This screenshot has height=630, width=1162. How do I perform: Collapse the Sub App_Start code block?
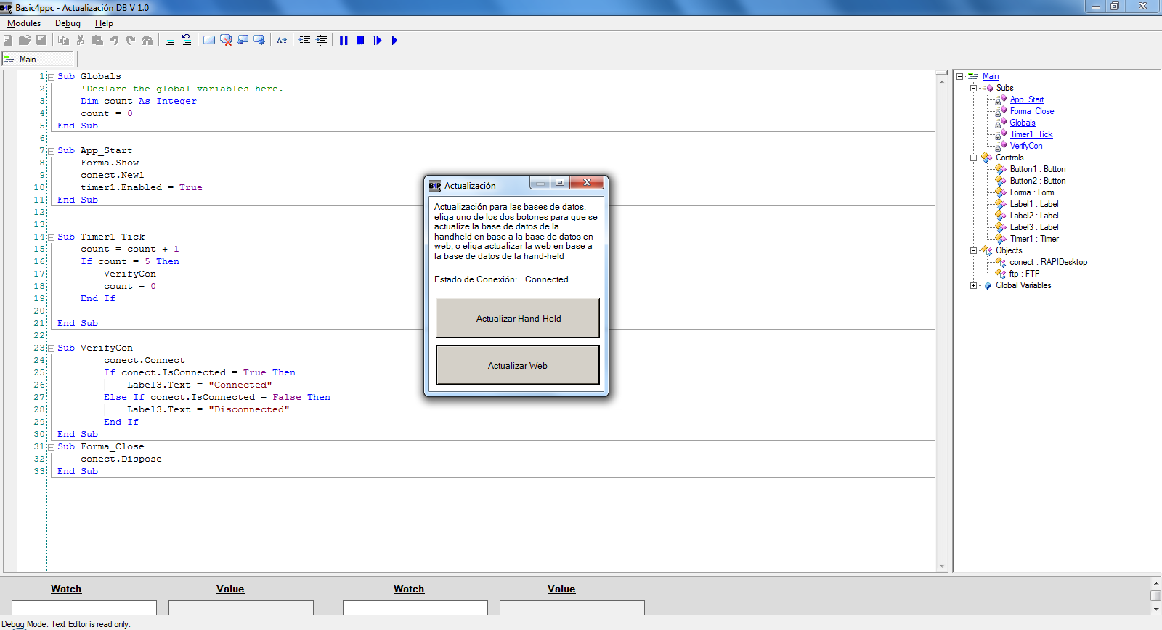(52, 151)
